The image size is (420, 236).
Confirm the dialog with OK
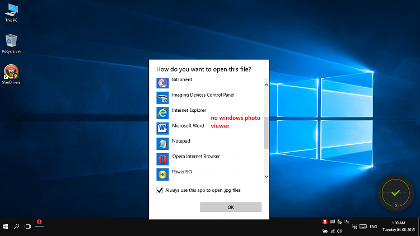click(231, 207)
